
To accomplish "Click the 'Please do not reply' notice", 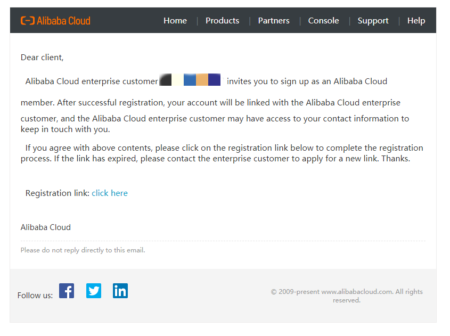I will (83, 250).
